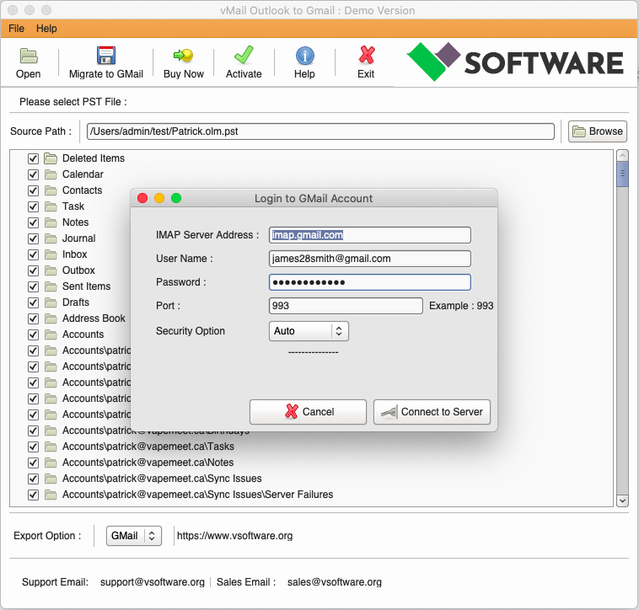Click the Sent Items folder icon
Viewport: 639px width, 610px height.
coord(51,286)
